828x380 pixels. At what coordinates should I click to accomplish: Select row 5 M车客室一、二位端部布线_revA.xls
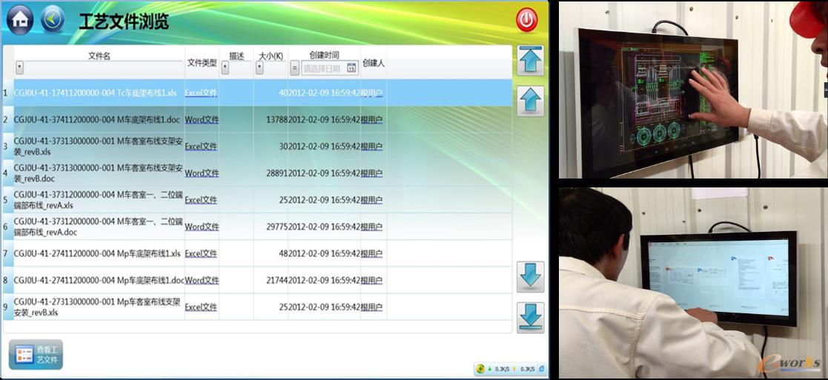point(96,200)
